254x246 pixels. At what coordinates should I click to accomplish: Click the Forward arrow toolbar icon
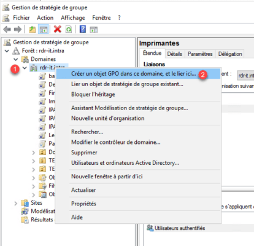tap(18, 30)
